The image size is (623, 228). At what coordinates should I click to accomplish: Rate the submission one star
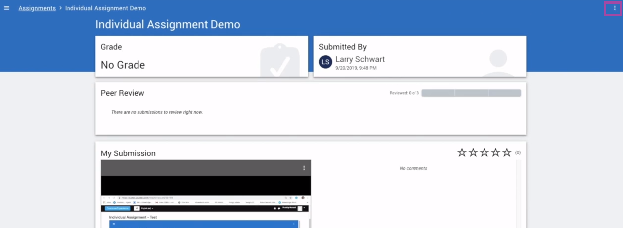click(462, 152)
